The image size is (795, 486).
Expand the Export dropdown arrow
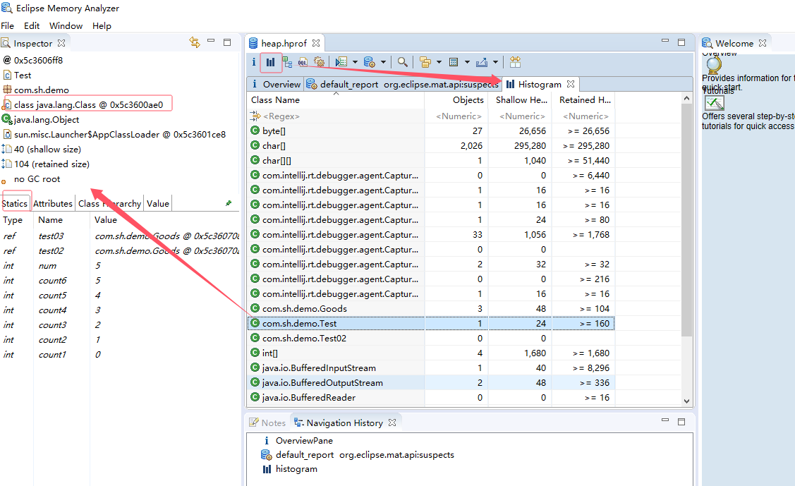pyautogui.click(x=495, y=62)
